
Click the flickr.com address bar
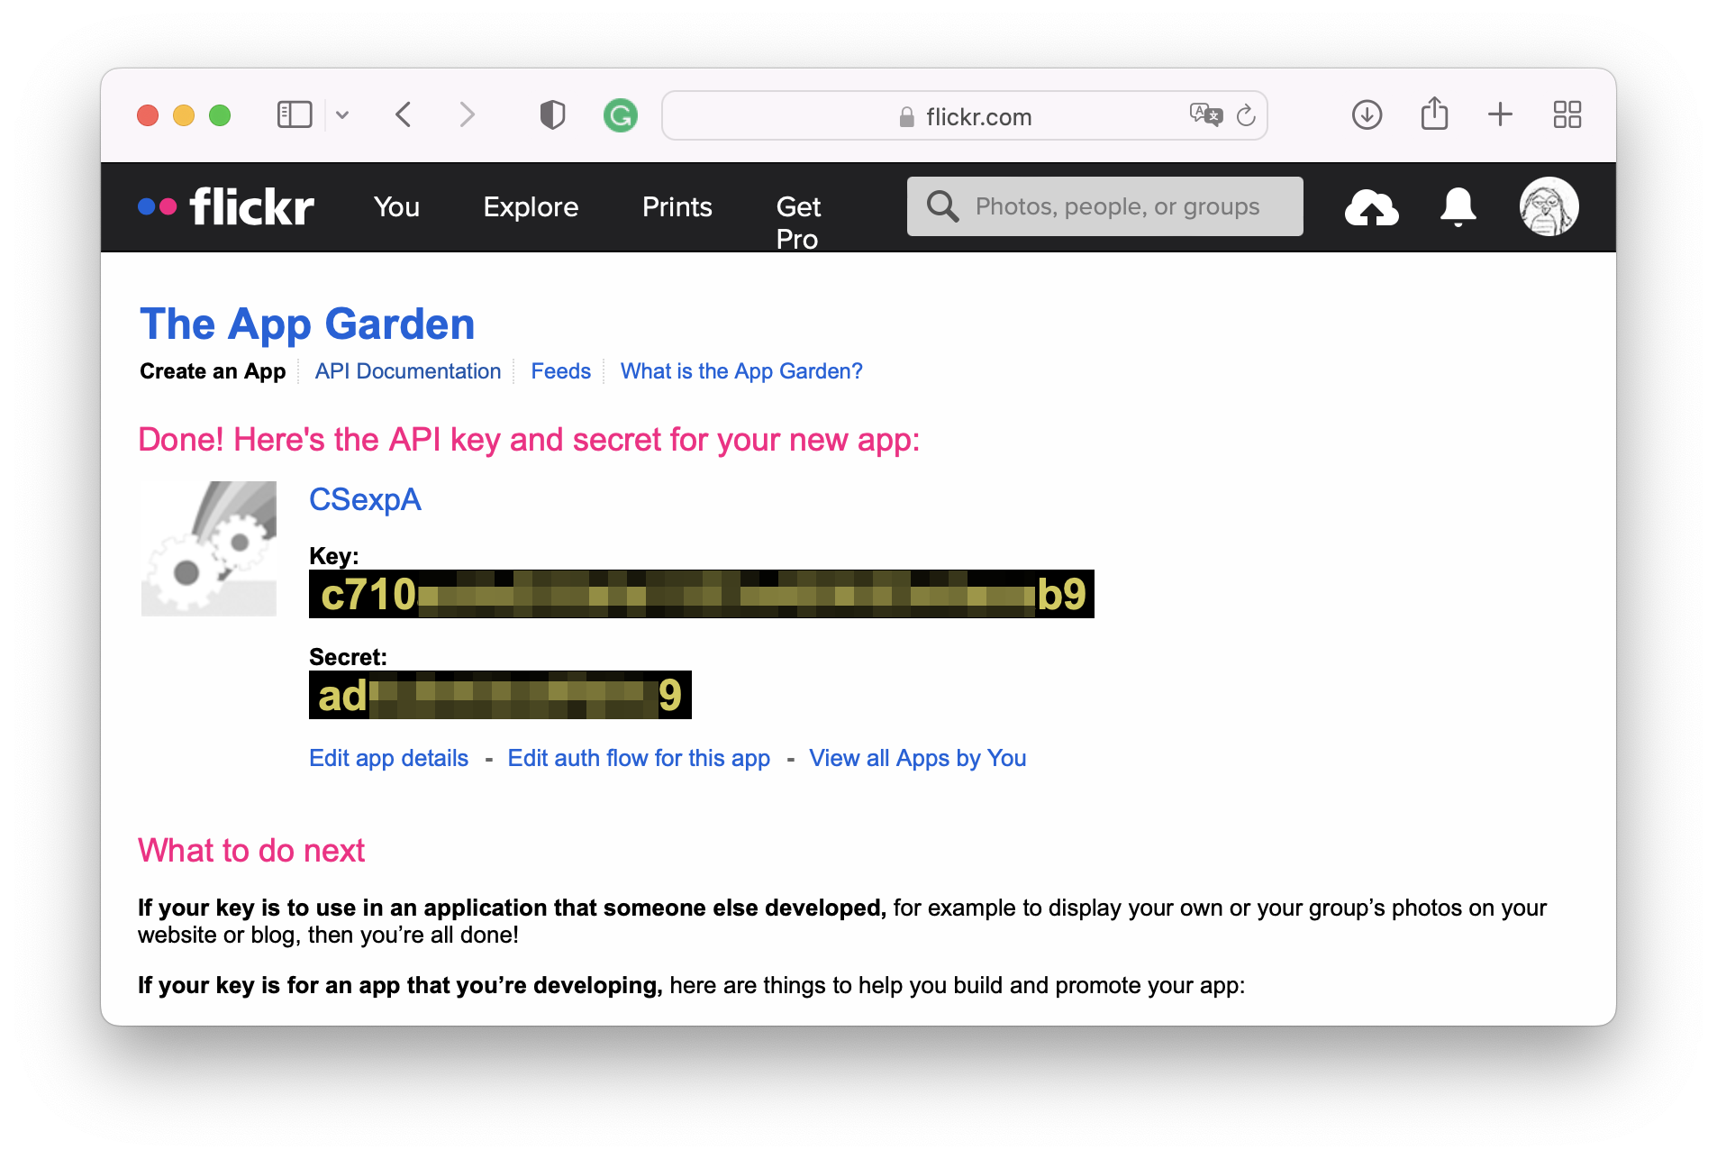[965, 115]
